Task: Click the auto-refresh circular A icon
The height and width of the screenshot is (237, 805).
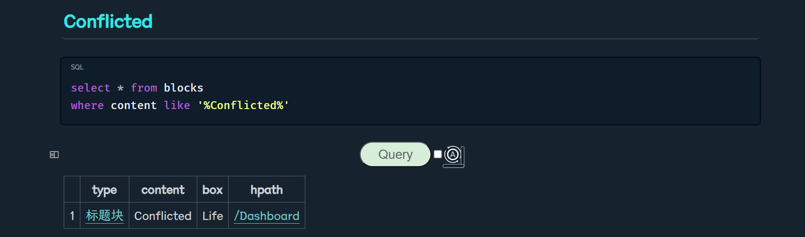Action: click(x=453, y=155)
